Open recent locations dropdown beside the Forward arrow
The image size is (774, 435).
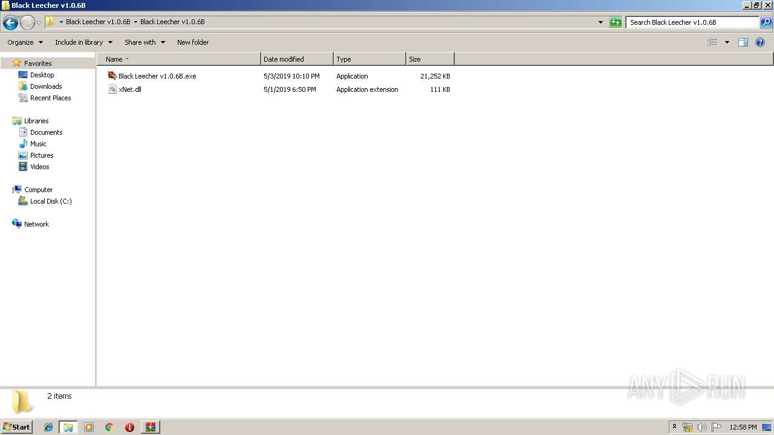pos(39,23)
